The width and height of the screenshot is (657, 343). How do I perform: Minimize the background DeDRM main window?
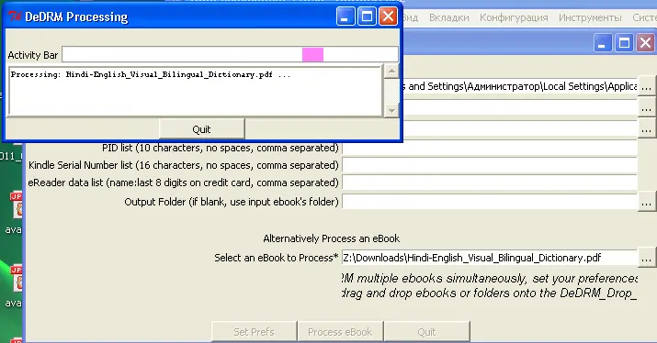tap(602, 43)
